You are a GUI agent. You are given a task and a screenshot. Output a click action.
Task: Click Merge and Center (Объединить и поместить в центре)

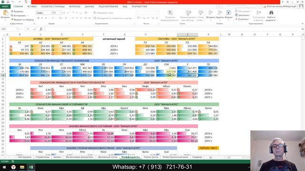point(113,18)
